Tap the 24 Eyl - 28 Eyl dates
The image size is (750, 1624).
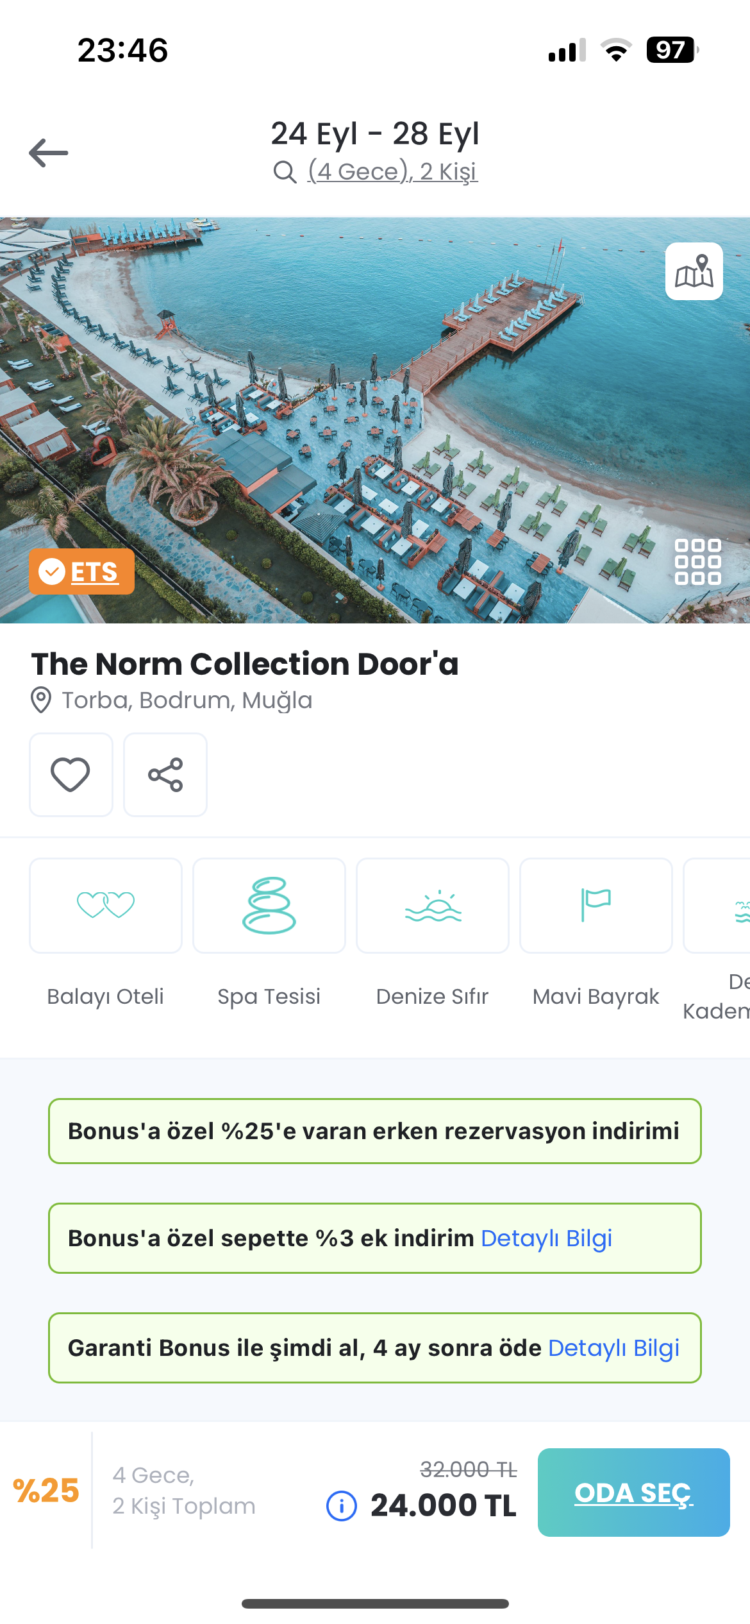(x=375, y=133)
